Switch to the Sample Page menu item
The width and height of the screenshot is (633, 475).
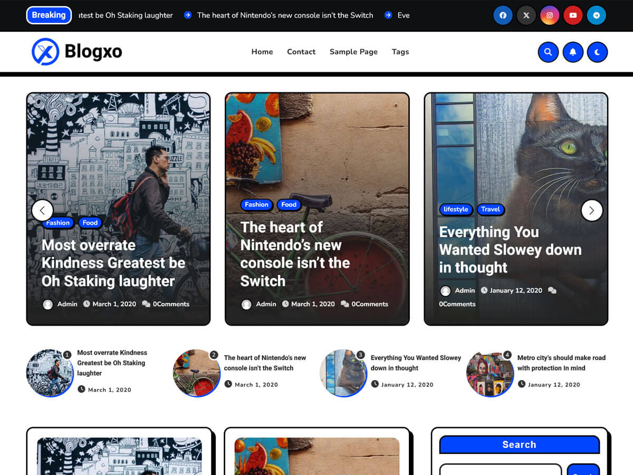353,52
